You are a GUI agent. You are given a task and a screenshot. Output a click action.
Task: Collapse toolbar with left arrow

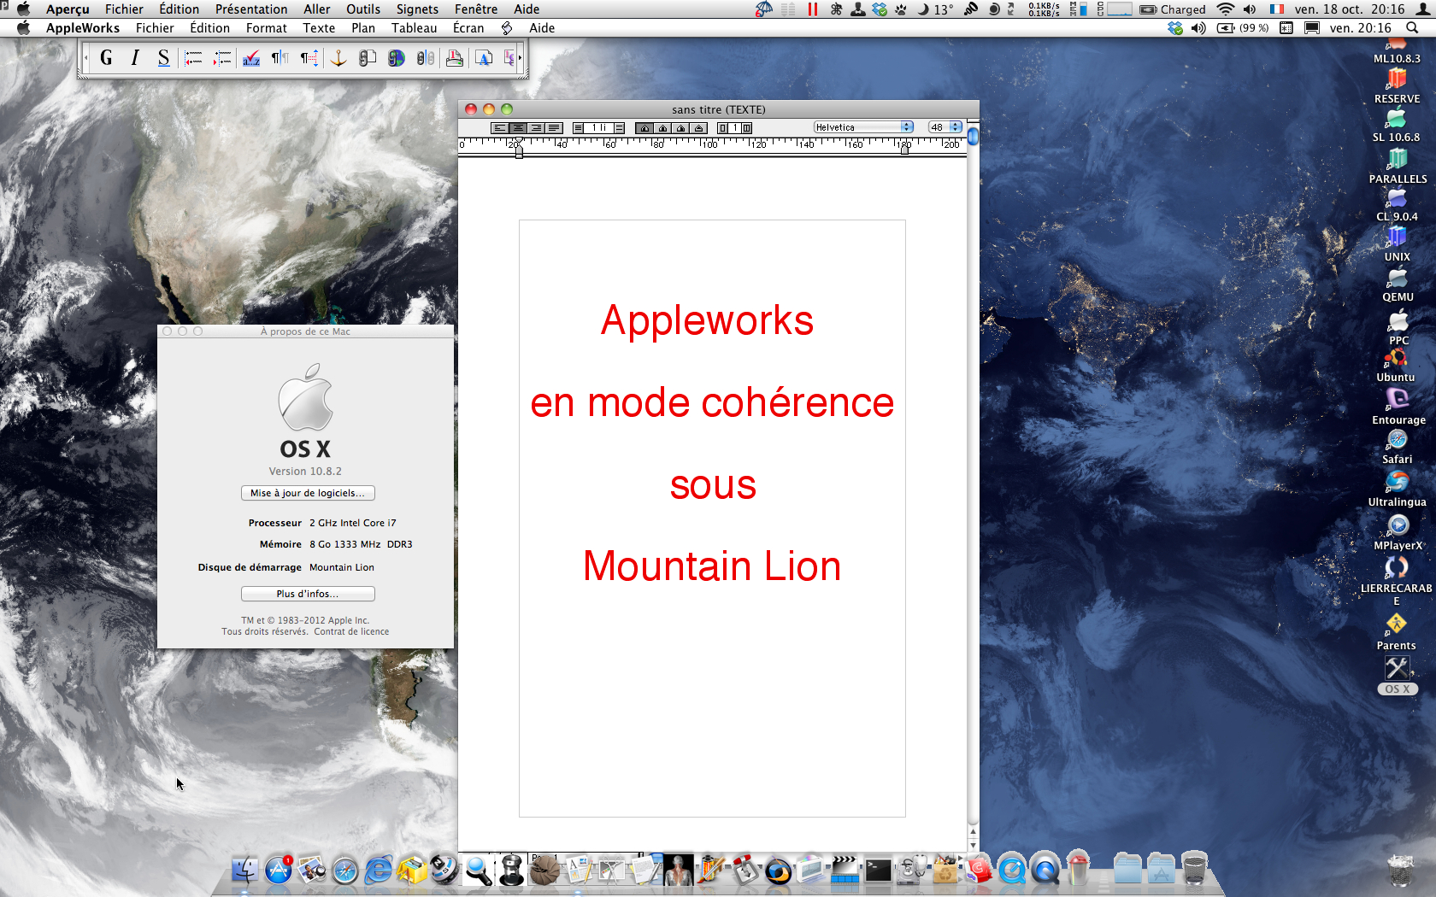click(86, 58)
